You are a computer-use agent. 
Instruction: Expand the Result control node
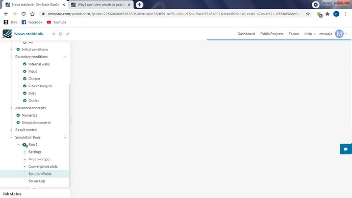(x=12, y=130)
